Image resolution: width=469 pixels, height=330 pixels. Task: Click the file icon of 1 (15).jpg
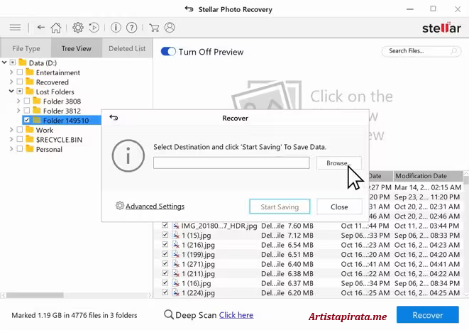[176, 235]
